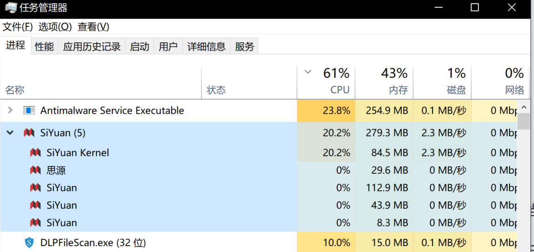This screenshot has height=252, width=534.
Task: Click the vertical scrollbar thumb
Action: [524, 121]
